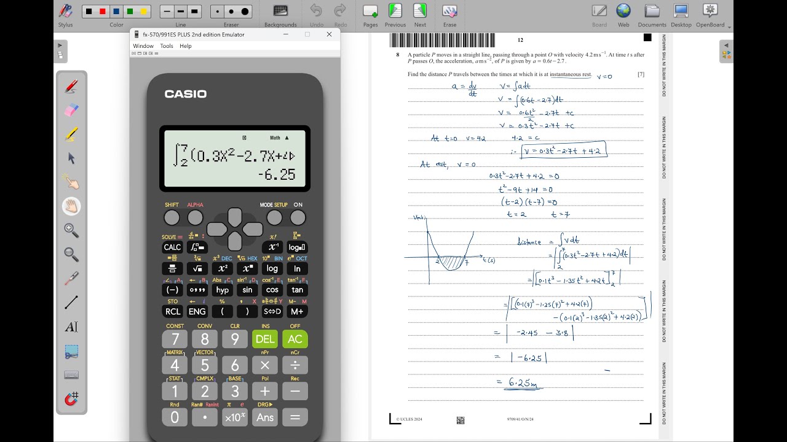Image resolution: width=787 pixels, height=442 pixels.
Task: Open the Window menu in the emulator
Action: pyautogui.click(x=143, y=46)
